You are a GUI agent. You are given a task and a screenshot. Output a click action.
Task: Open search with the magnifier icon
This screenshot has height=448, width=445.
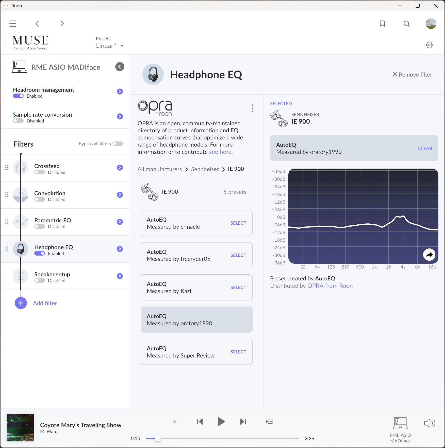tap(406, 24)
